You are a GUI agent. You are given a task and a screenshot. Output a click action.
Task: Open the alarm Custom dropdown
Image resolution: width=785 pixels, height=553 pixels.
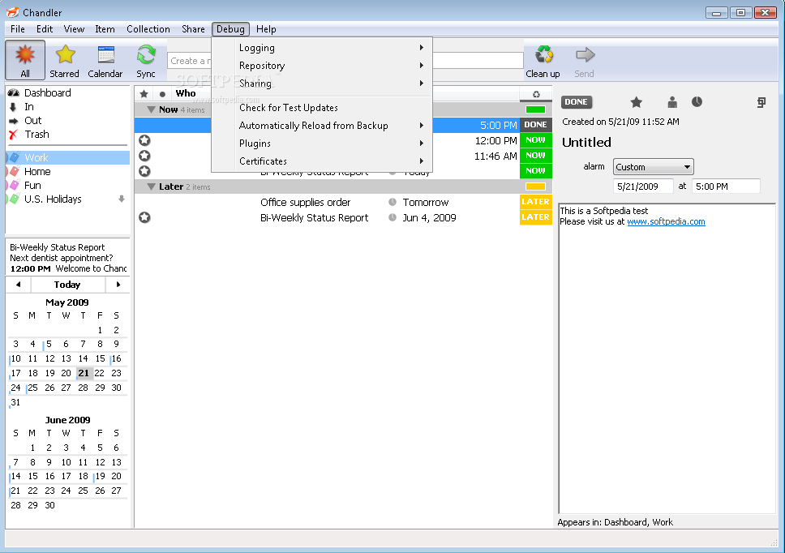653,167
